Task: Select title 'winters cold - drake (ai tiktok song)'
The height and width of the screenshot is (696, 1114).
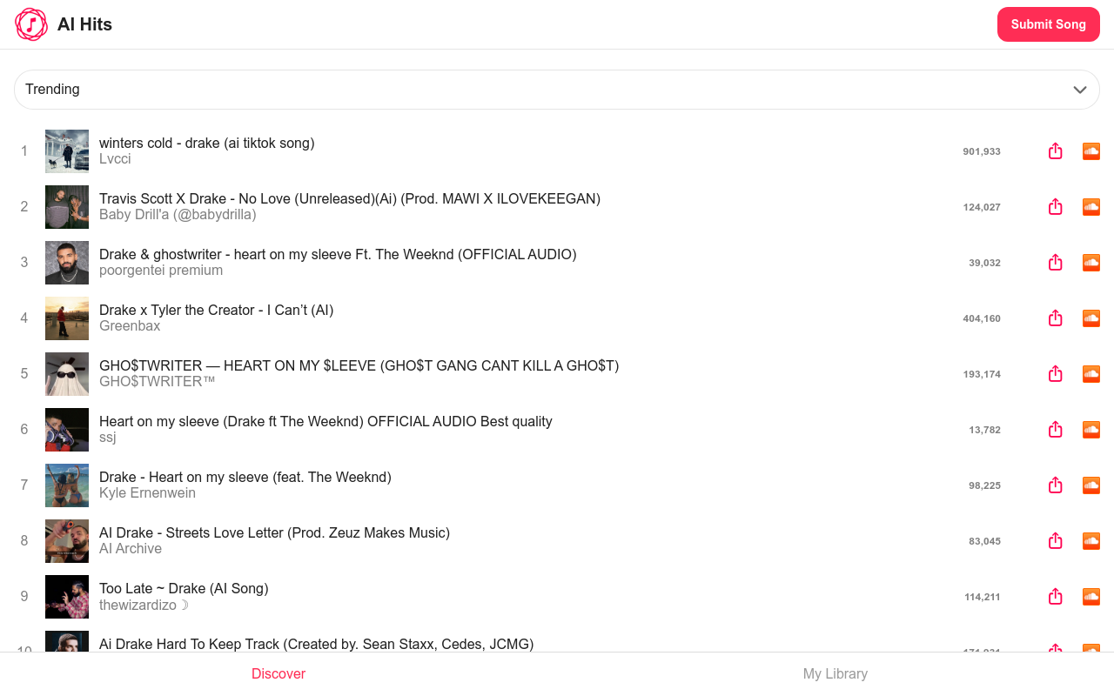Action: (207, 143)
